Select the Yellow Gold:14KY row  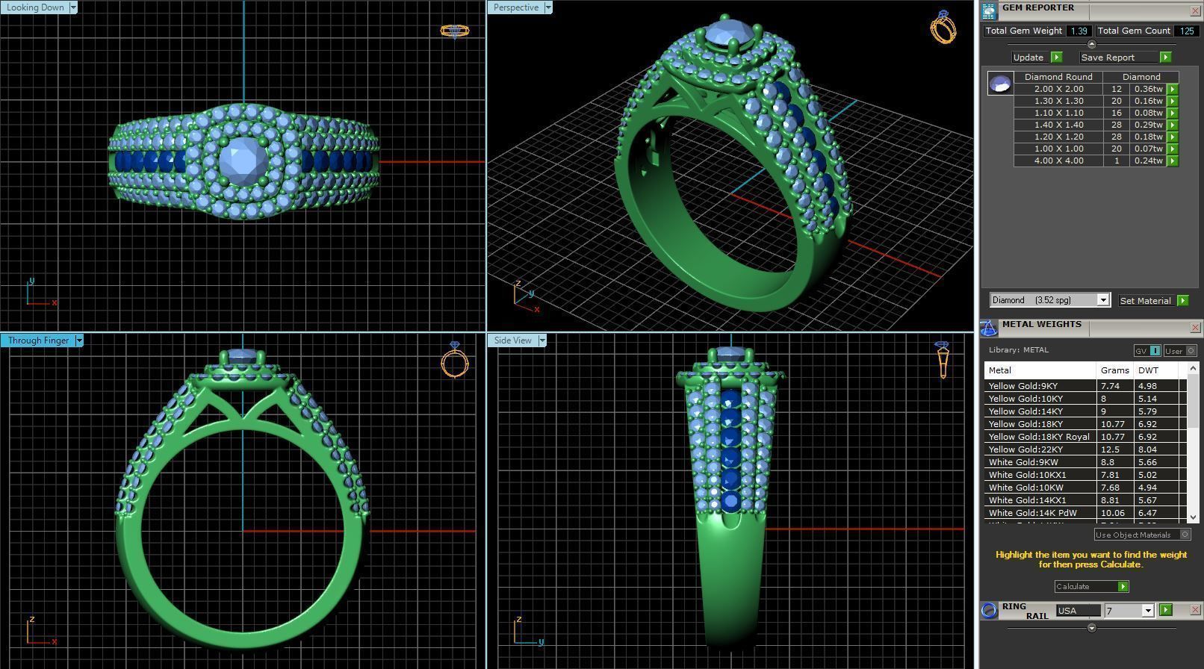pos(1085,411)
